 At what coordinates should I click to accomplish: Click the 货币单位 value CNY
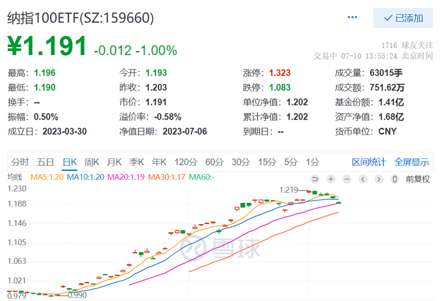388,131
